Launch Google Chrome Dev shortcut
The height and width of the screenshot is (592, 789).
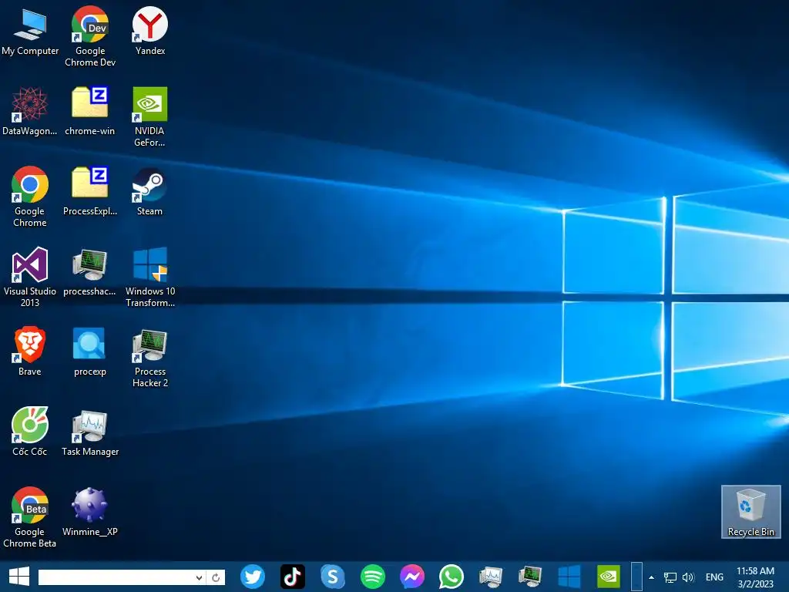coord(90,37)
